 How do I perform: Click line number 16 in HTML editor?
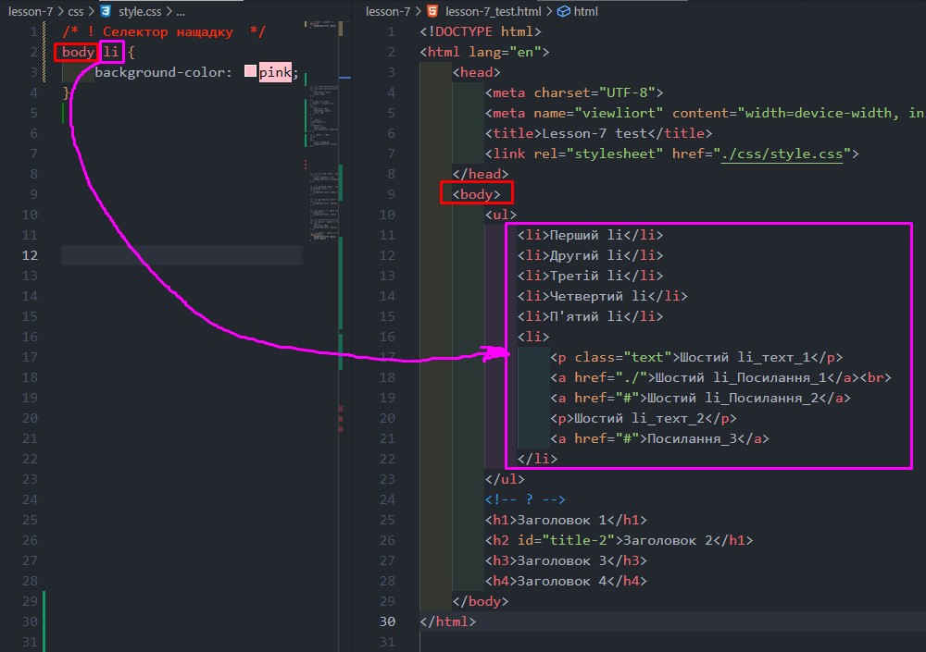387,337
